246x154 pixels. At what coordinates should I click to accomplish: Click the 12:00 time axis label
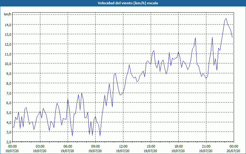pos(123,147)
